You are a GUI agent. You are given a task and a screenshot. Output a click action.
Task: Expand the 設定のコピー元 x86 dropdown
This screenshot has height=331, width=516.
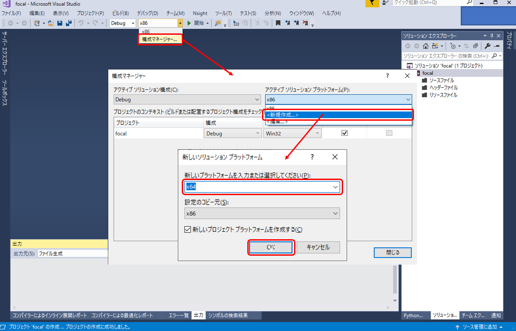pos(262,214)
